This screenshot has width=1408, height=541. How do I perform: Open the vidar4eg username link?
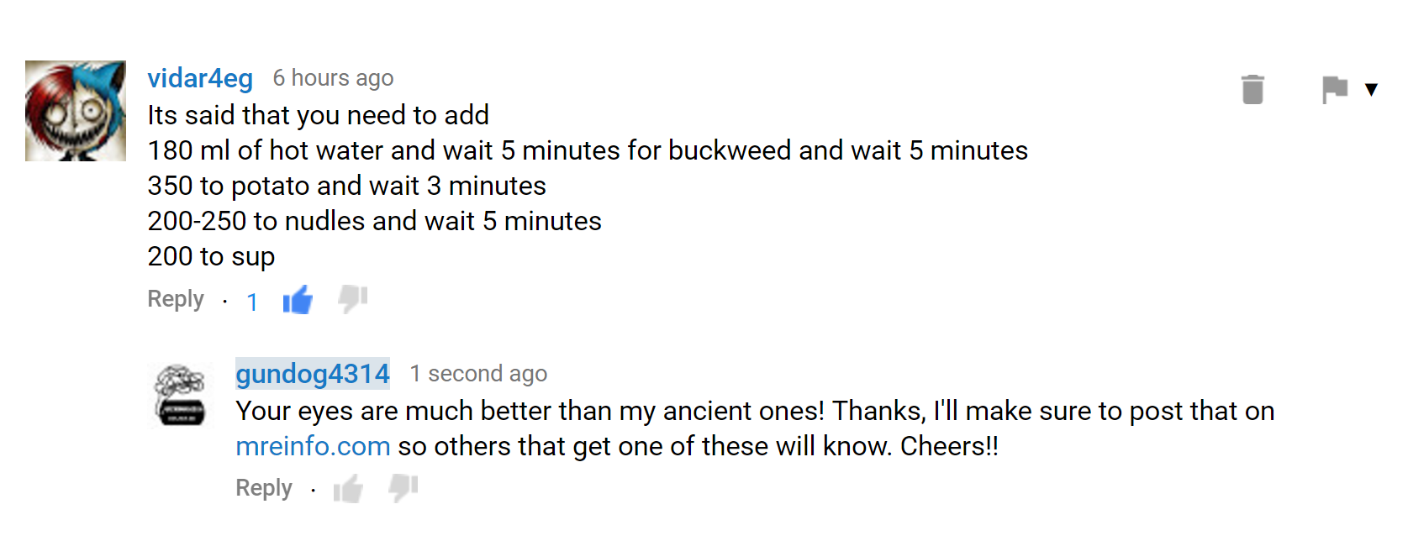point(200,78)
